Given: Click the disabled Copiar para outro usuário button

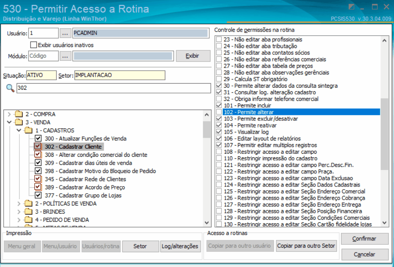Looking at the screenshot, I should point(239,246).
